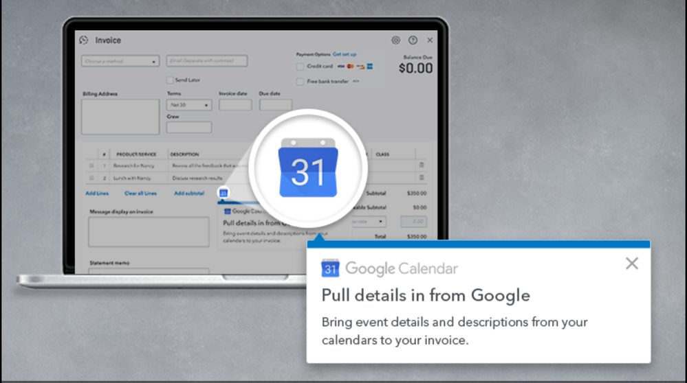687x383 pixels.
Task: Close the Invoice window
Action: coord(430,40)
